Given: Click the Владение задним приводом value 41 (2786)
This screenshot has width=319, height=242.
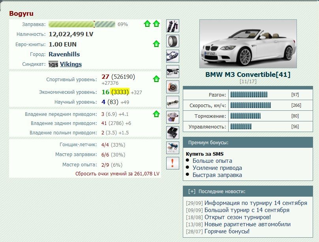Looking at the screenshot, I should click(x=112, y=123).
